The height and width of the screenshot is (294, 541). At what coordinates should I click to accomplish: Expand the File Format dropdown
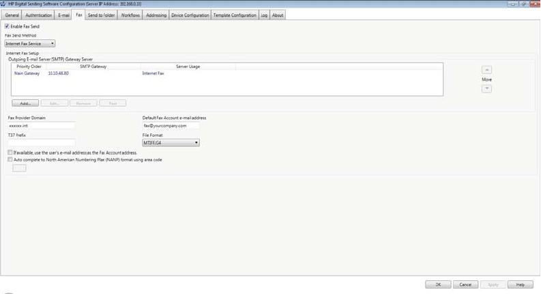click(171, 142)
